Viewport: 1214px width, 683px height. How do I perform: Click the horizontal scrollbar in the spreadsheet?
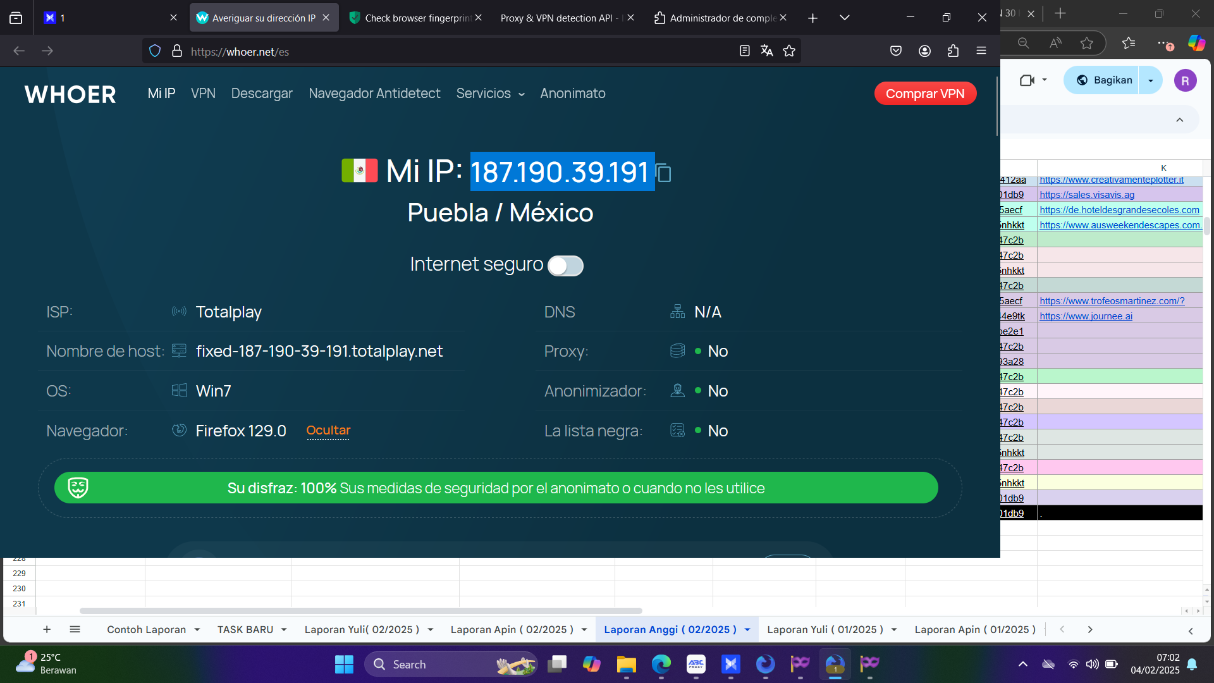(361, 611)
